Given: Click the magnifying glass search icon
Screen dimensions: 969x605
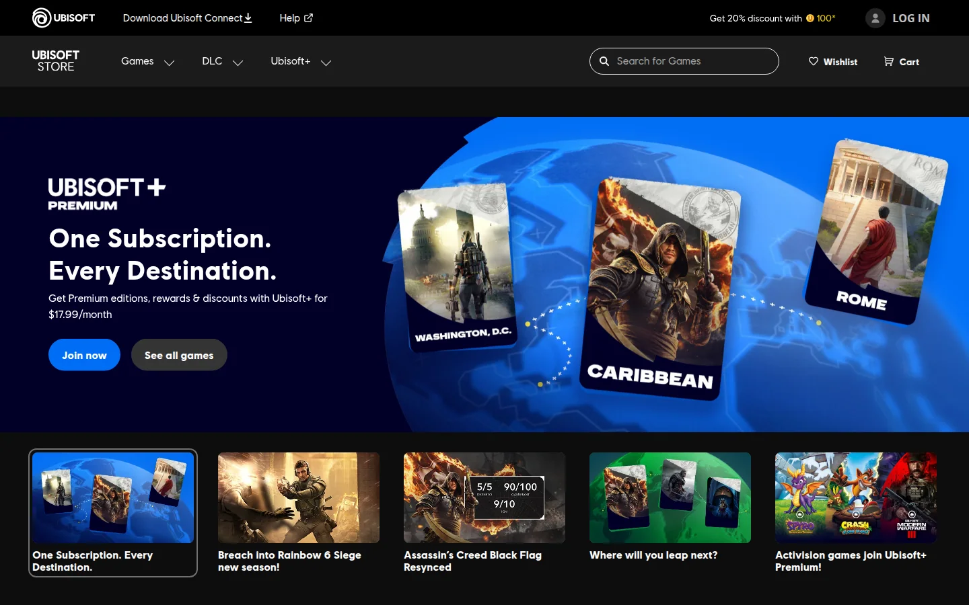Looking at the screenshot, I should [x=604, y=61].
